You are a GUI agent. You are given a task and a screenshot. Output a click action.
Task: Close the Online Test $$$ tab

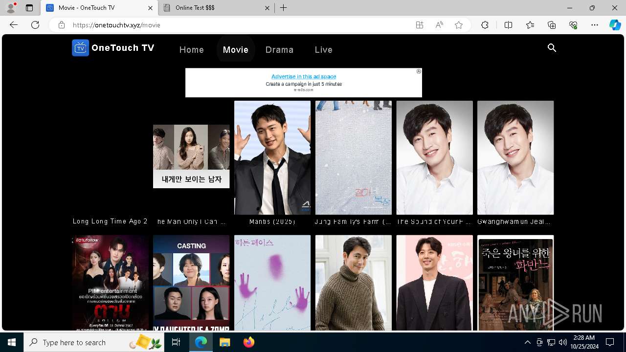click(267, 8)
